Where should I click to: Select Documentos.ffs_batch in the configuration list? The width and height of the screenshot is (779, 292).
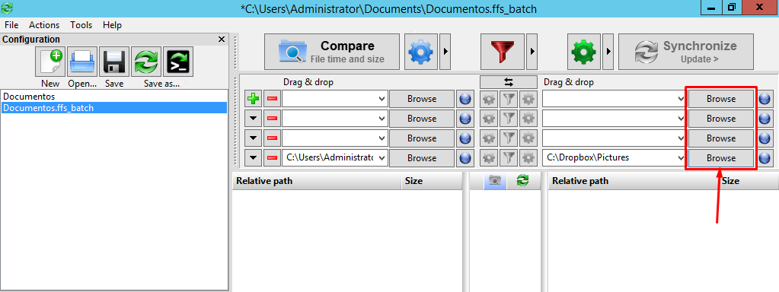point(114,107)
